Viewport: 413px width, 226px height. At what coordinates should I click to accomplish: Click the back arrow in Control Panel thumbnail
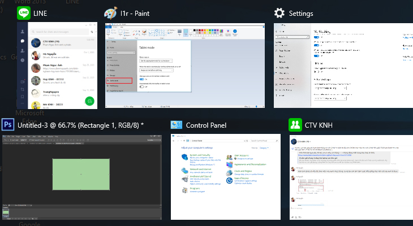point(174,141)
